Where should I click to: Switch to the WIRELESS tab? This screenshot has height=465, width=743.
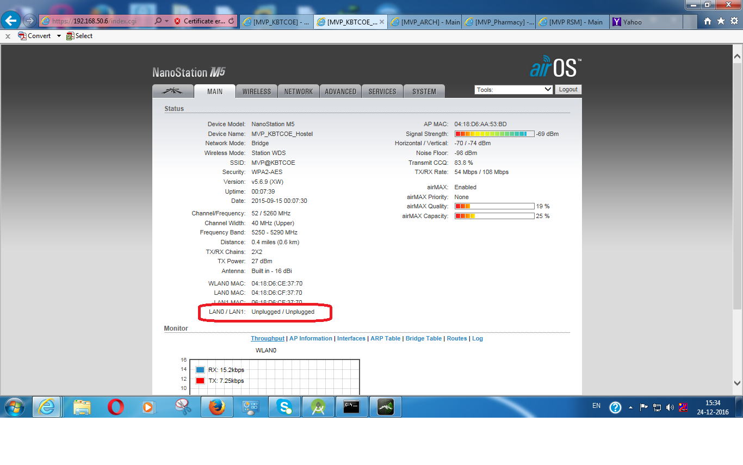click(x=257, y=91)
